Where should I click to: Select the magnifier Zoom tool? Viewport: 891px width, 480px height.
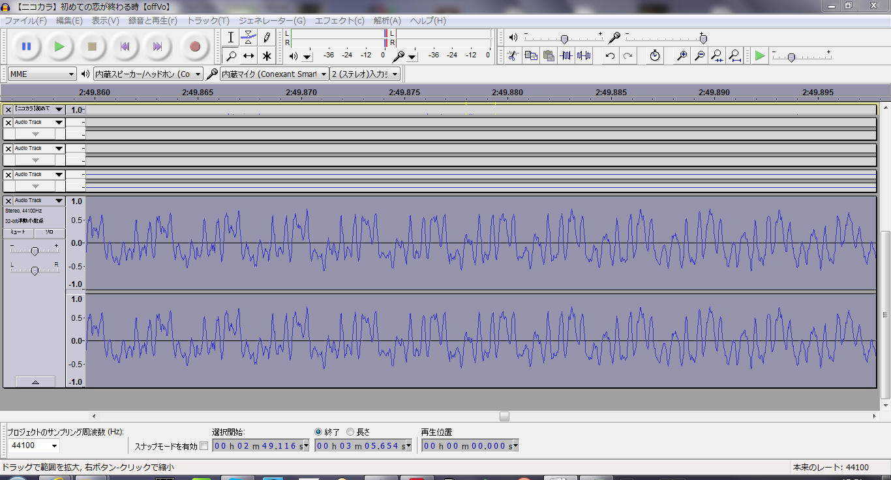230,55
